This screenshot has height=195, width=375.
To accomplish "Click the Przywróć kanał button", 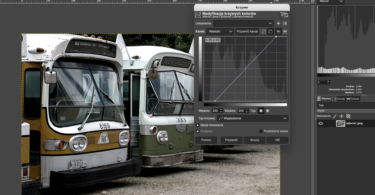I will coord(247,32).
